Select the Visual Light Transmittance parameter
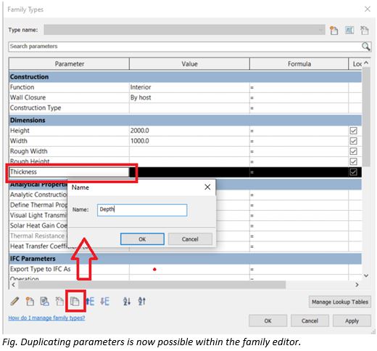Screen dimensions: 377x351 click(x=38, y=215)
